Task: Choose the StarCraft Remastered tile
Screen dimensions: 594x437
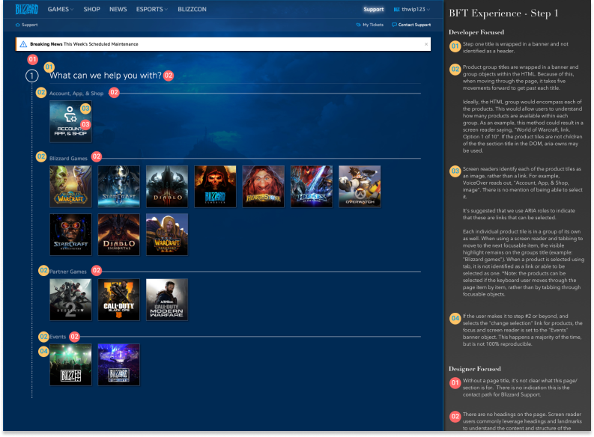Action: (x=70, y=234)
